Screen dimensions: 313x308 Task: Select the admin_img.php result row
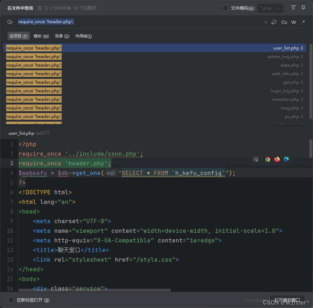[x=155, y=57]
